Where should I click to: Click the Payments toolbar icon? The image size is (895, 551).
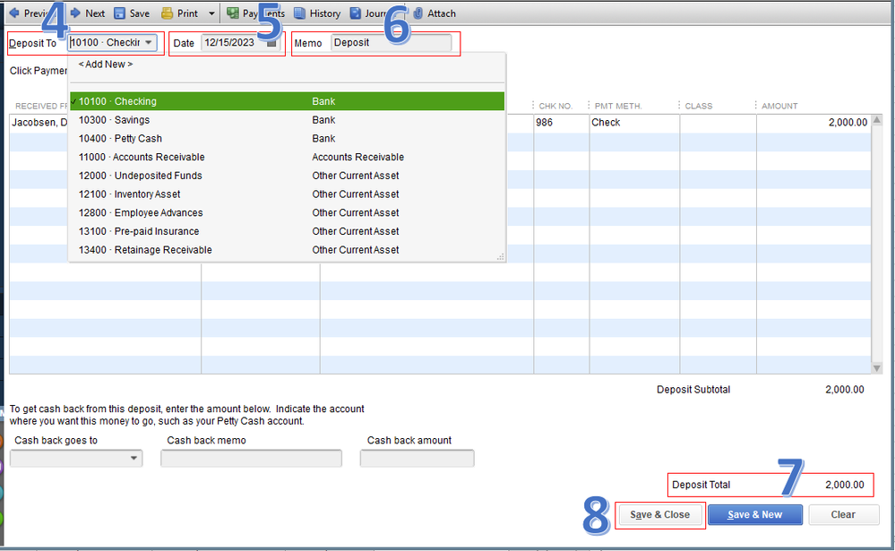pyautogui.click(x=232, y=13)
